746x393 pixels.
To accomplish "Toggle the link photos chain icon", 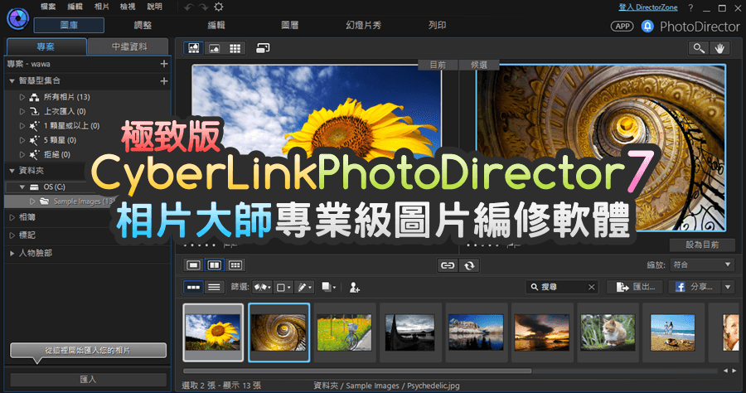I will 448,265.
